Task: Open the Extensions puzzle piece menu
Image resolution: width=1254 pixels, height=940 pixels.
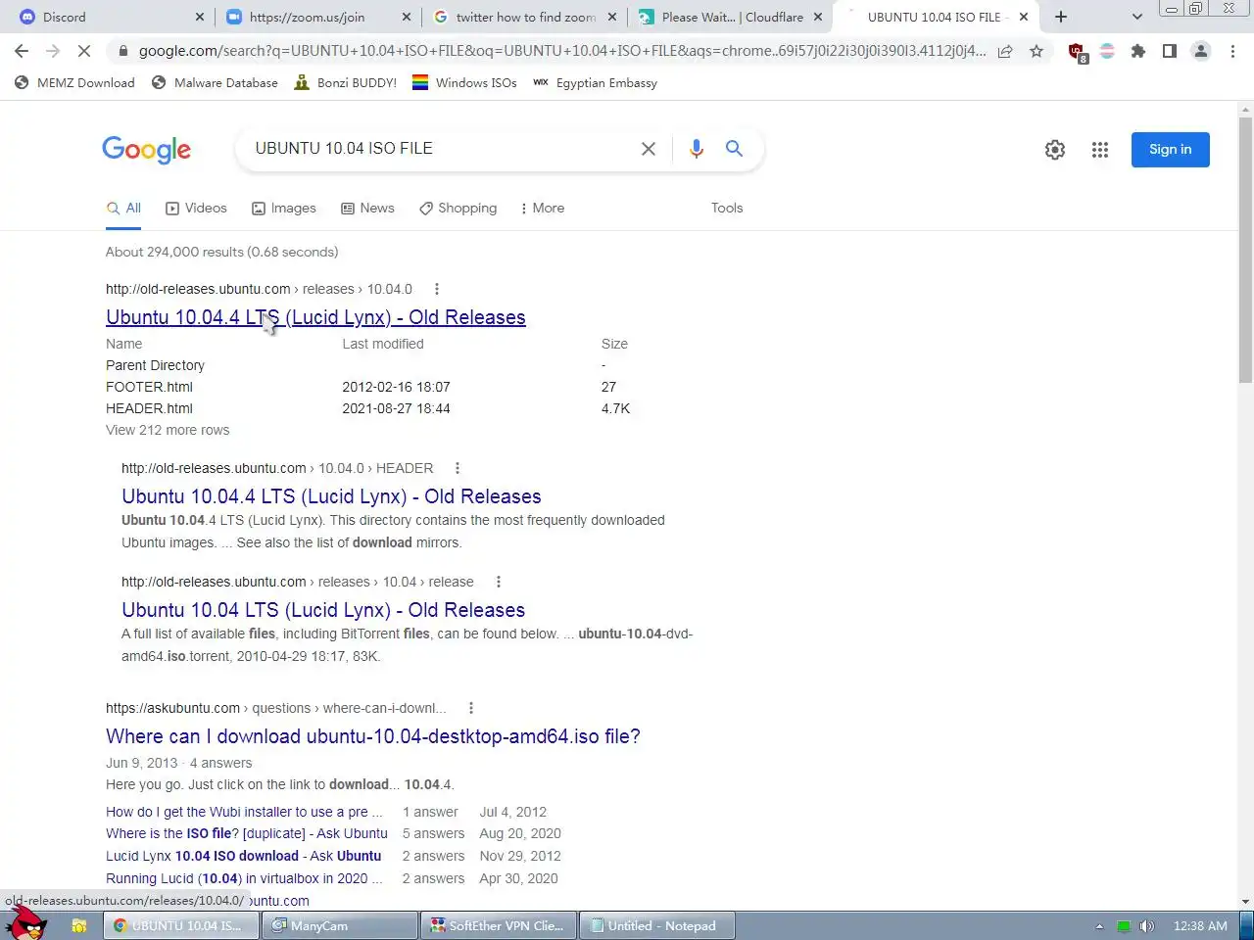Action: (1138, 51)
